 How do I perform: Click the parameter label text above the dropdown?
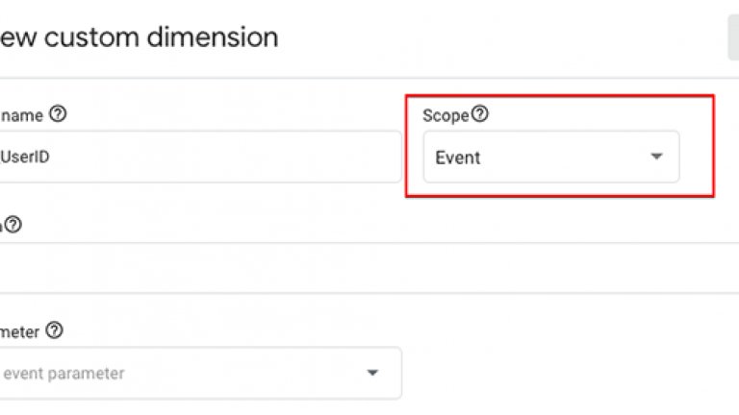[x=19, y=330]
